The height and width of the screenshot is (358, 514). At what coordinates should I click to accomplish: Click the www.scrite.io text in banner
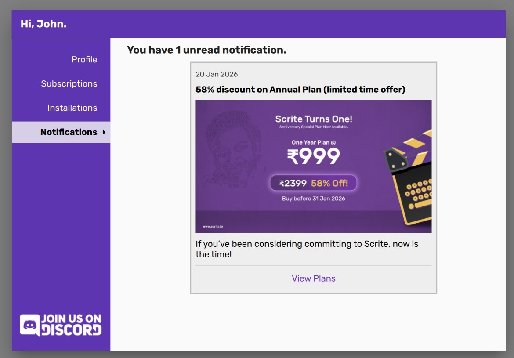click(212, 227)
